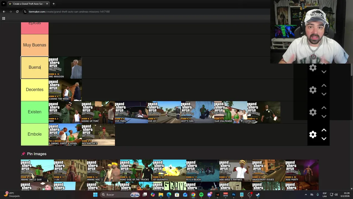Click the red pushpin icon
Image resolution: width=353 pixels, height=199 pixels.
click(23, 154)
